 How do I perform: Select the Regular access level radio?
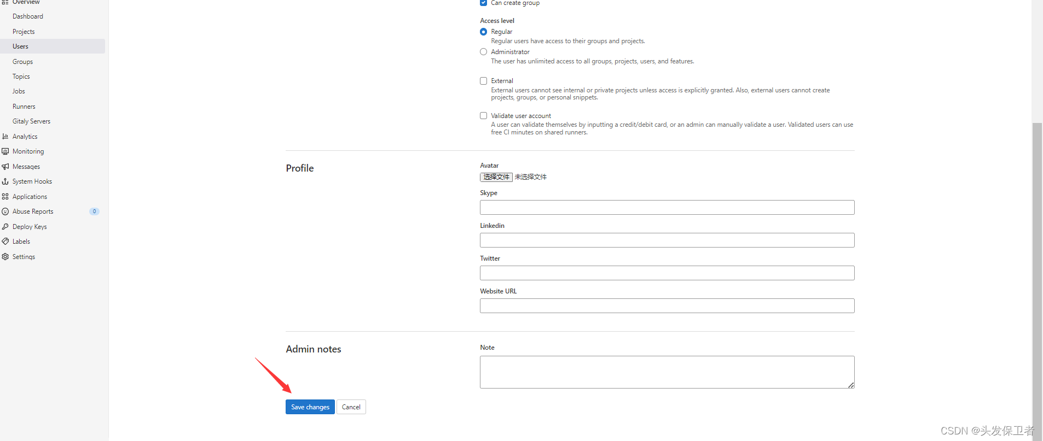[x=483, y=32]
